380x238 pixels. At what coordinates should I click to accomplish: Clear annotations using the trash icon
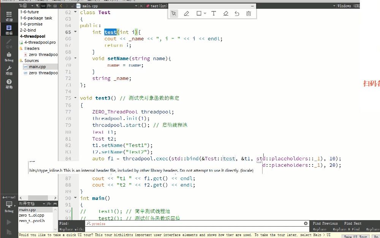(x=249, y=13)
